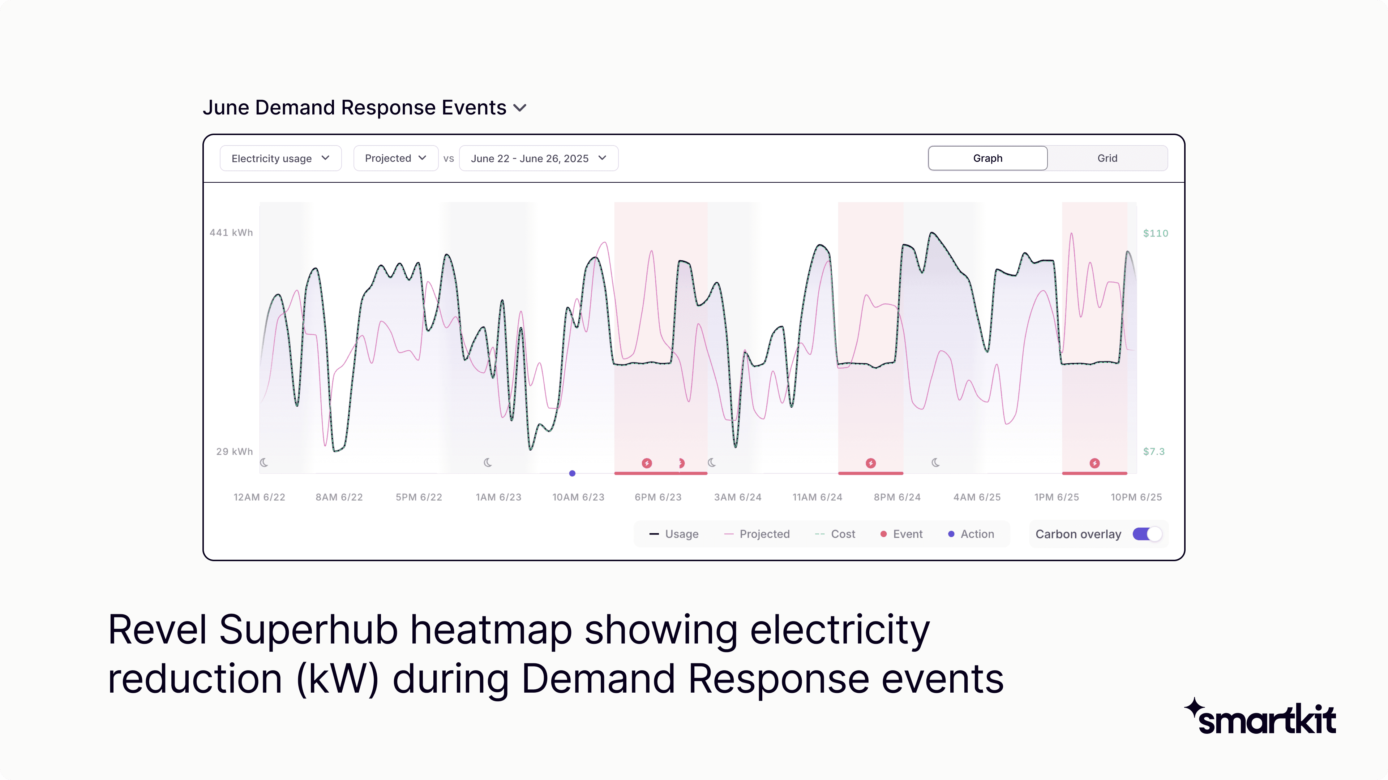Open the Electricity usage dropdown
Viewport: 1388px width, 780px height.
pos(281,158)
